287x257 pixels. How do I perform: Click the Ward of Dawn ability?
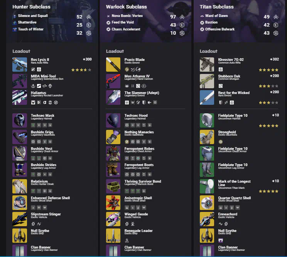(x=216, y=16)
